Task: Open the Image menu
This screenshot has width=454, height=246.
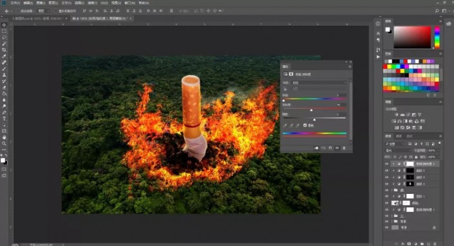Action: 41,3
